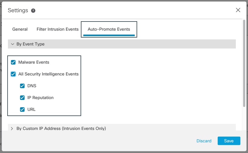Collapse the By Event Type chevron
Screen dimensions: 248x153
tap(12, 44)
